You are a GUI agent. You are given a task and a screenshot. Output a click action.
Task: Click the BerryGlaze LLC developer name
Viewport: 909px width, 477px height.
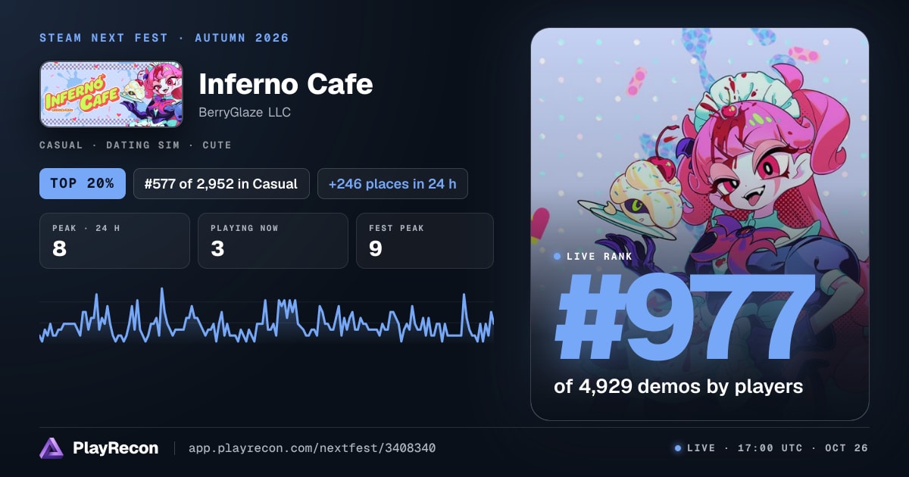245,112
